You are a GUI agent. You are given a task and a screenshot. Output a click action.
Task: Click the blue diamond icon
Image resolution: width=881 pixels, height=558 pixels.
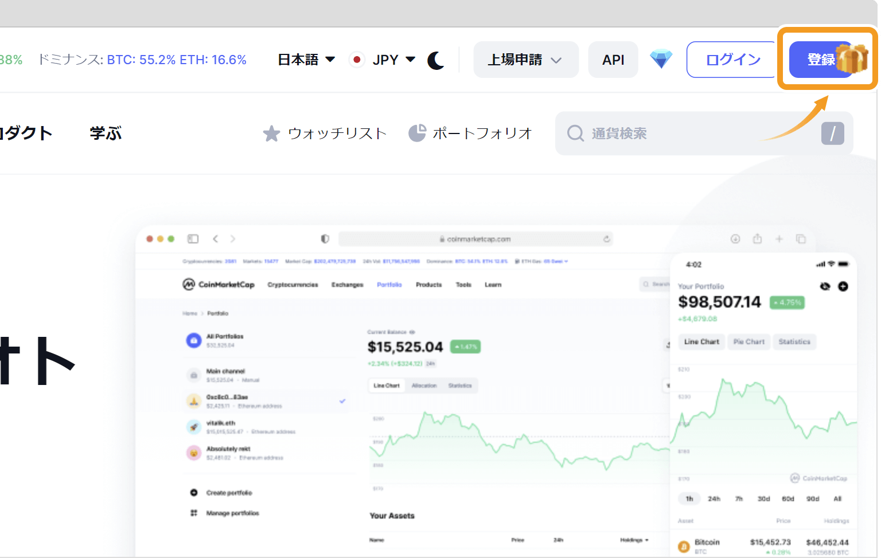click(661, 59)
